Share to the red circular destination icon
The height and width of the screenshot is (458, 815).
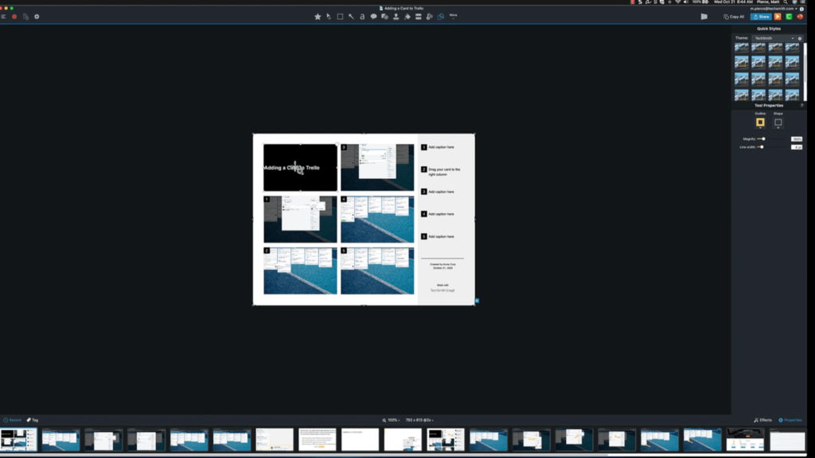[800, 17]
